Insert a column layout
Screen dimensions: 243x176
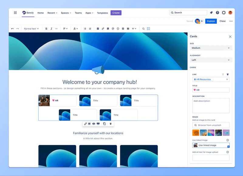tap(128, 29)
